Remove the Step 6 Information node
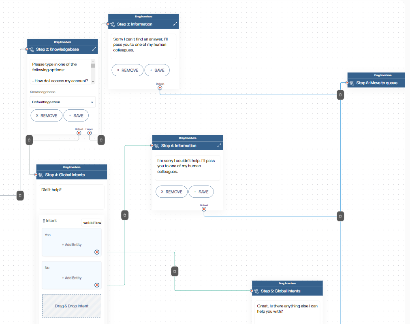410x324 pixels. point(171,192)
